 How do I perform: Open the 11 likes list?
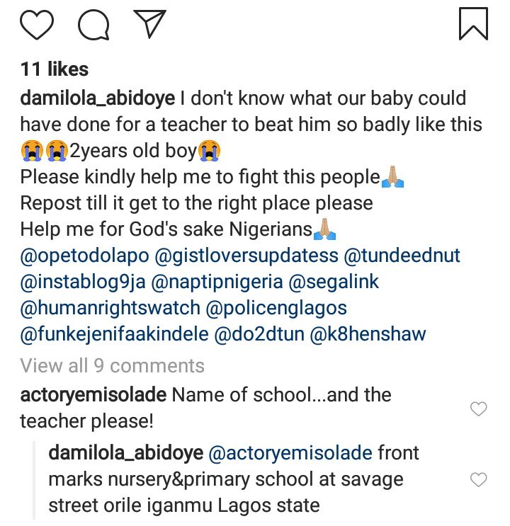click(55, 69)
